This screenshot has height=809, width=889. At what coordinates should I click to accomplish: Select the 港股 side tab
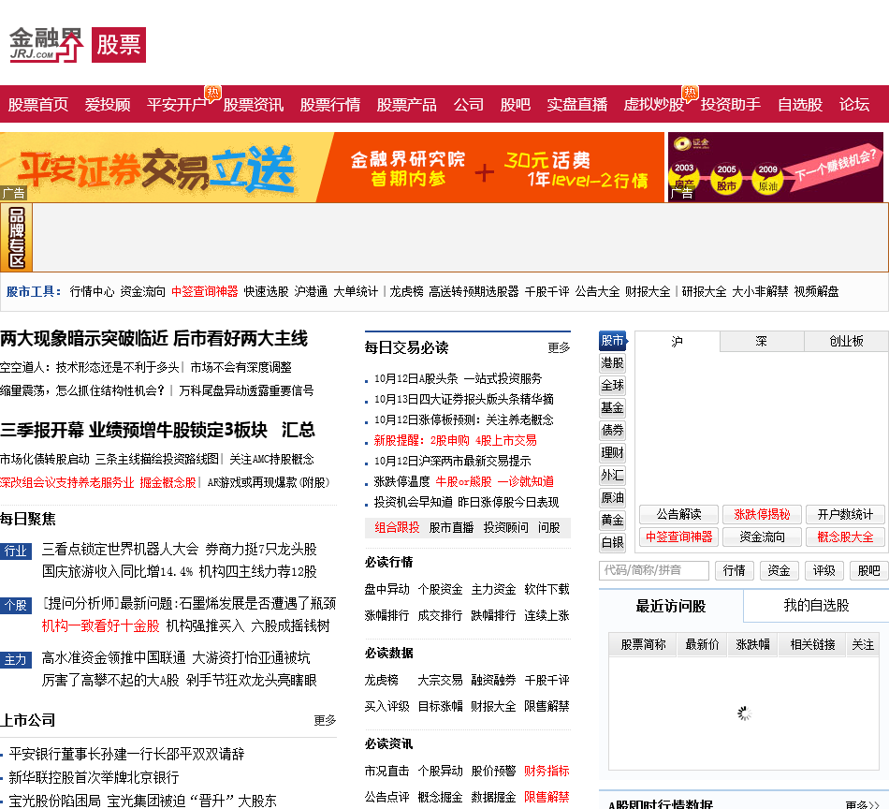click(612, 363)
